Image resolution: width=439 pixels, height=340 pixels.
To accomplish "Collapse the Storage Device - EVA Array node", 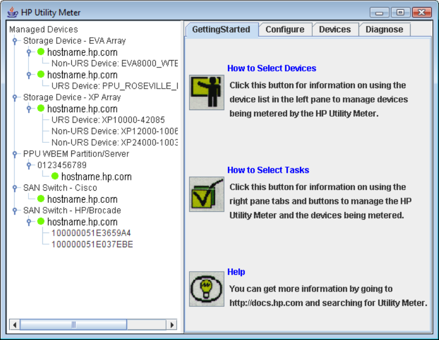I will click(15, 41).
